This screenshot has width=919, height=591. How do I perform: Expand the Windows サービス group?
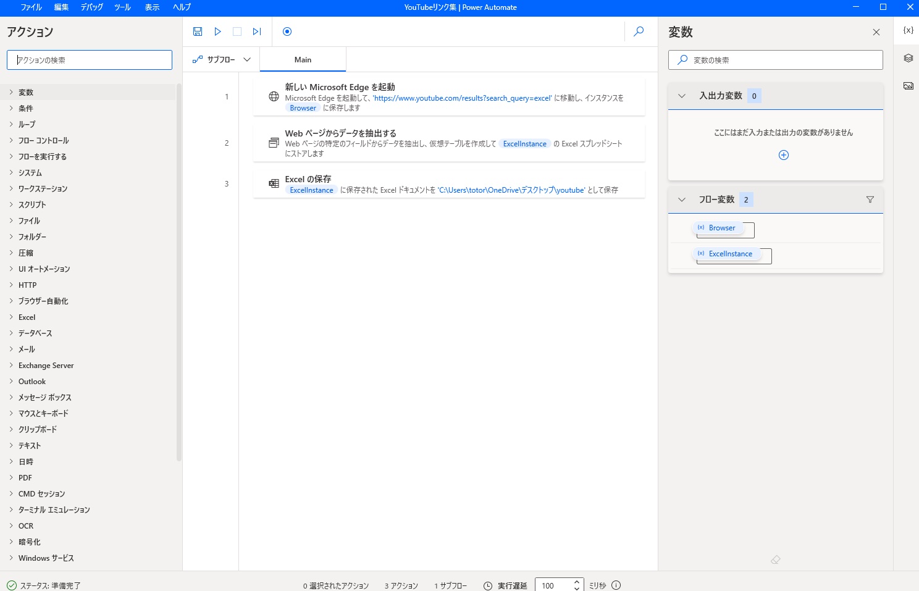click(11, 558)
